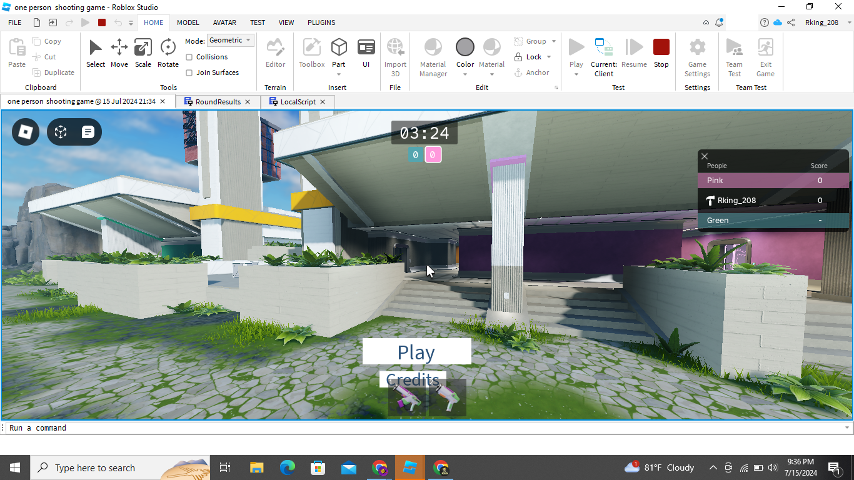Open the LocalScript tab

tap(298, 101)
